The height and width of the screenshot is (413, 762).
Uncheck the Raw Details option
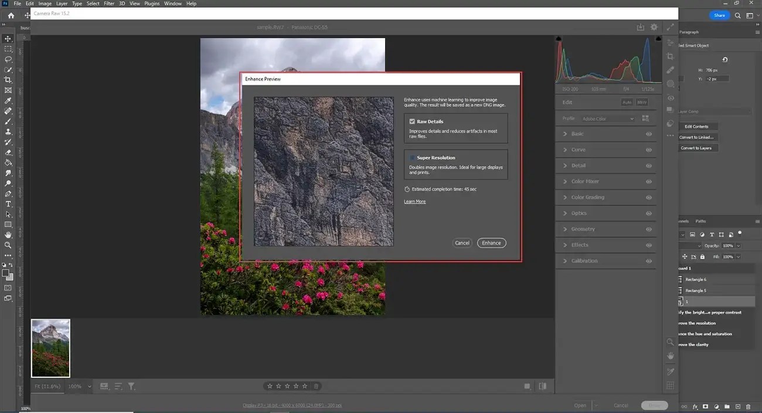[412, 121]
